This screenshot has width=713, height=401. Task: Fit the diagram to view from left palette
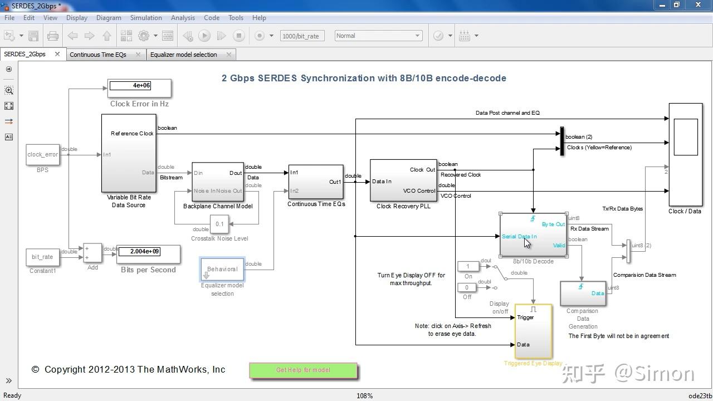pos(9,106)
